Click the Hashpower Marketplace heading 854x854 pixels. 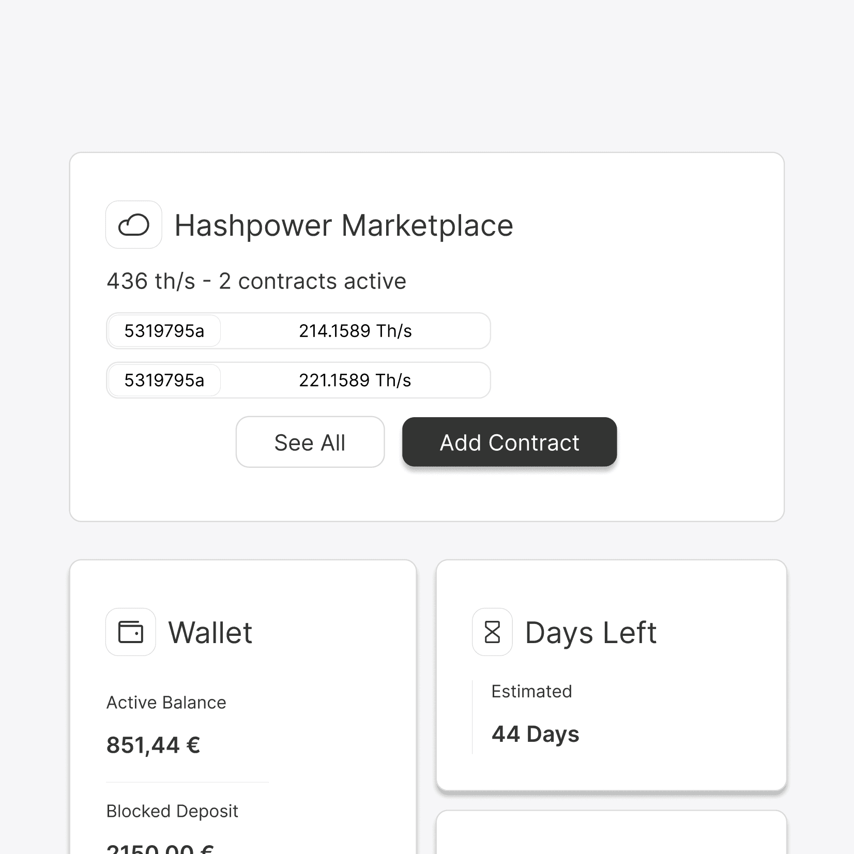coord(344,225)
